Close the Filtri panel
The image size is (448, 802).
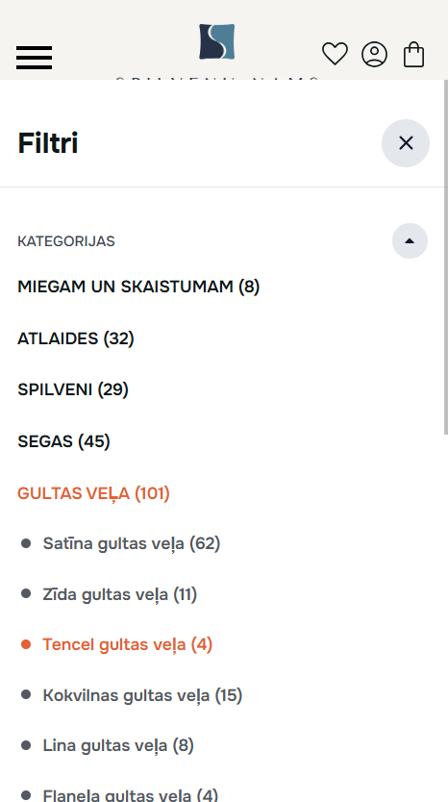[406, 143]
